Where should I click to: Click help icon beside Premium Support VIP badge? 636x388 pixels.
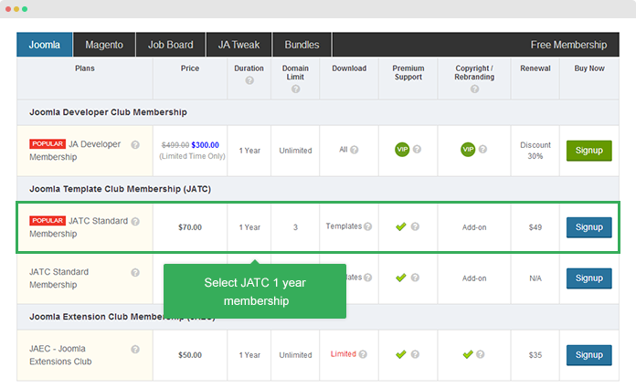pyautogui.click(x=417, y=149)
